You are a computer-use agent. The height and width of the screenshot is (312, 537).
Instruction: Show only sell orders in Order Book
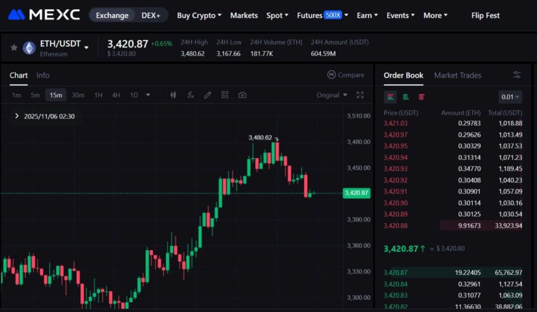[422, 97]
